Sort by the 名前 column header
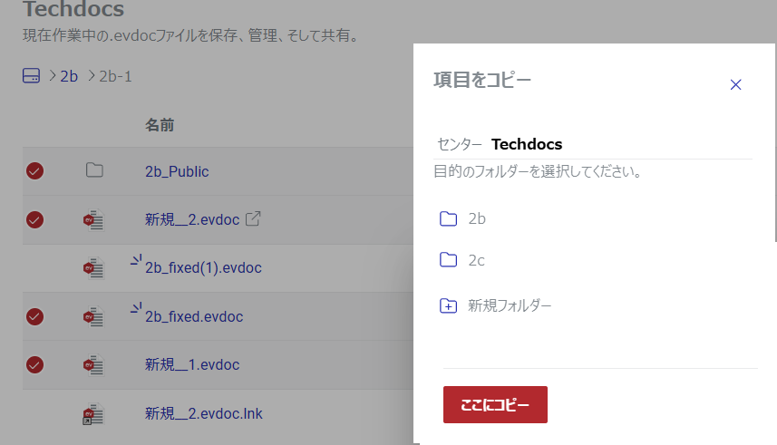Screen dimensions: 777x445 [x=159, y=125]
